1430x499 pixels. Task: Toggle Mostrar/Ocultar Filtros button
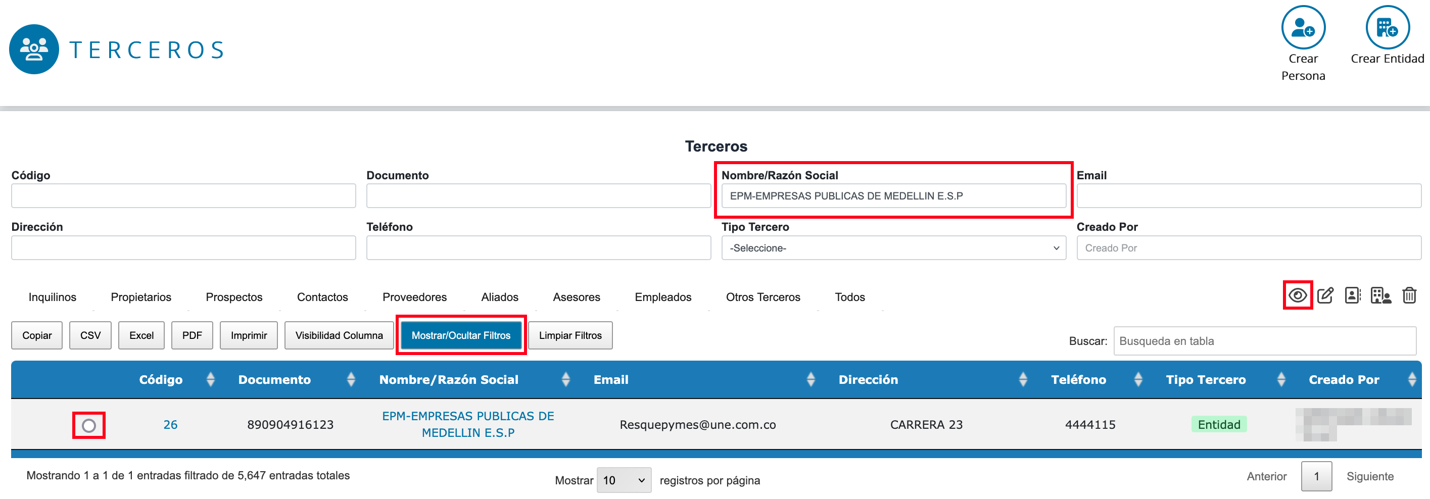pyautogui.click(x=461, y=335)
